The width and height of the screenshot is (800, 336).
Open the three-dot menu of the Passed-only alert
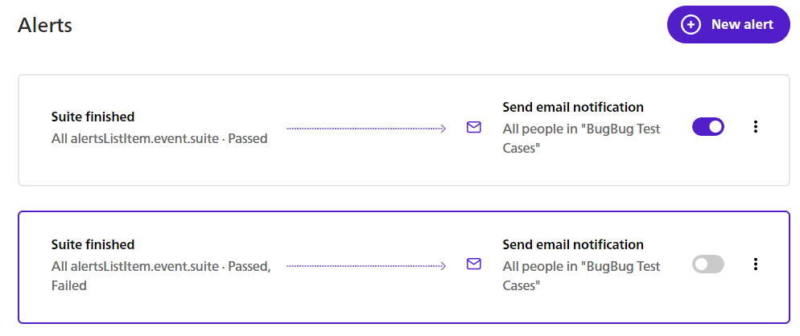pyautogui.click(x=756, y=127)
